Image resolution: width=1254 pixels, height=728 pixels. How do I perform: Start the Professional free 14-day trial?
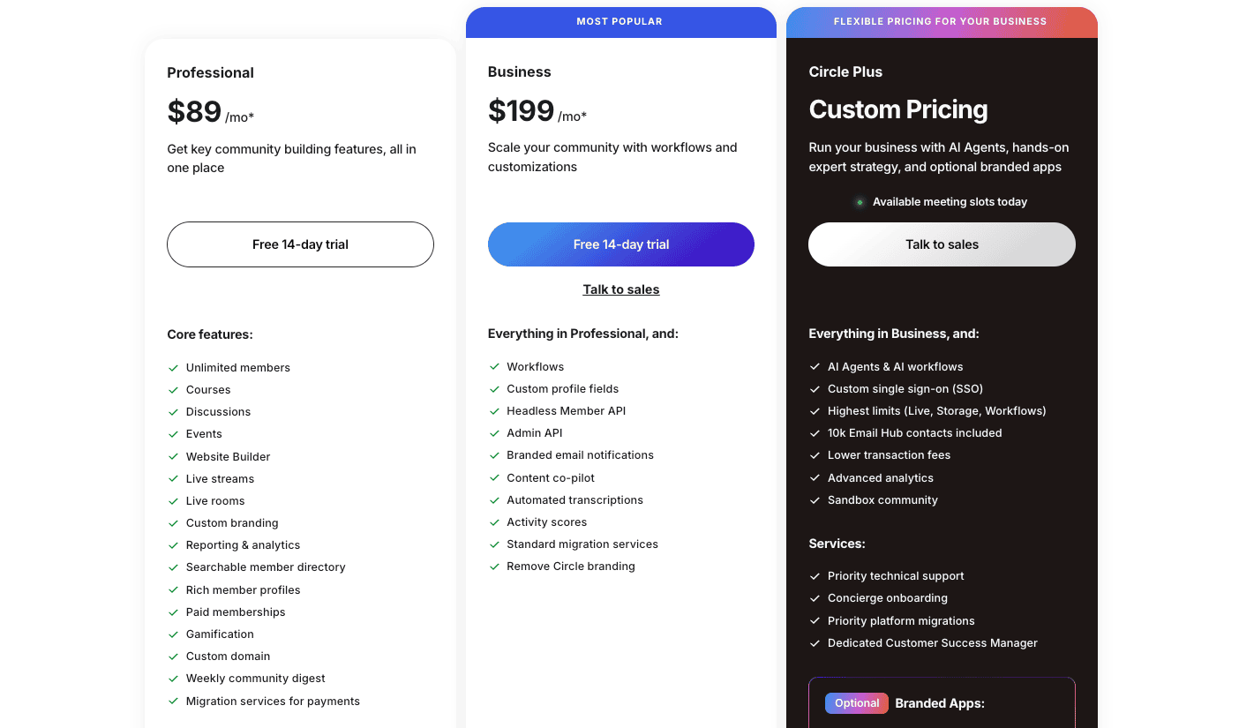(300, 244)
